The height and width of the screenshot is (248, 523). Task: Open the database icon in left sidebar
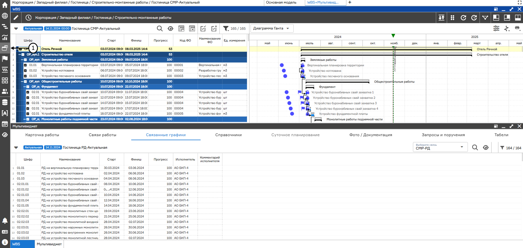[x=5, y=102]
